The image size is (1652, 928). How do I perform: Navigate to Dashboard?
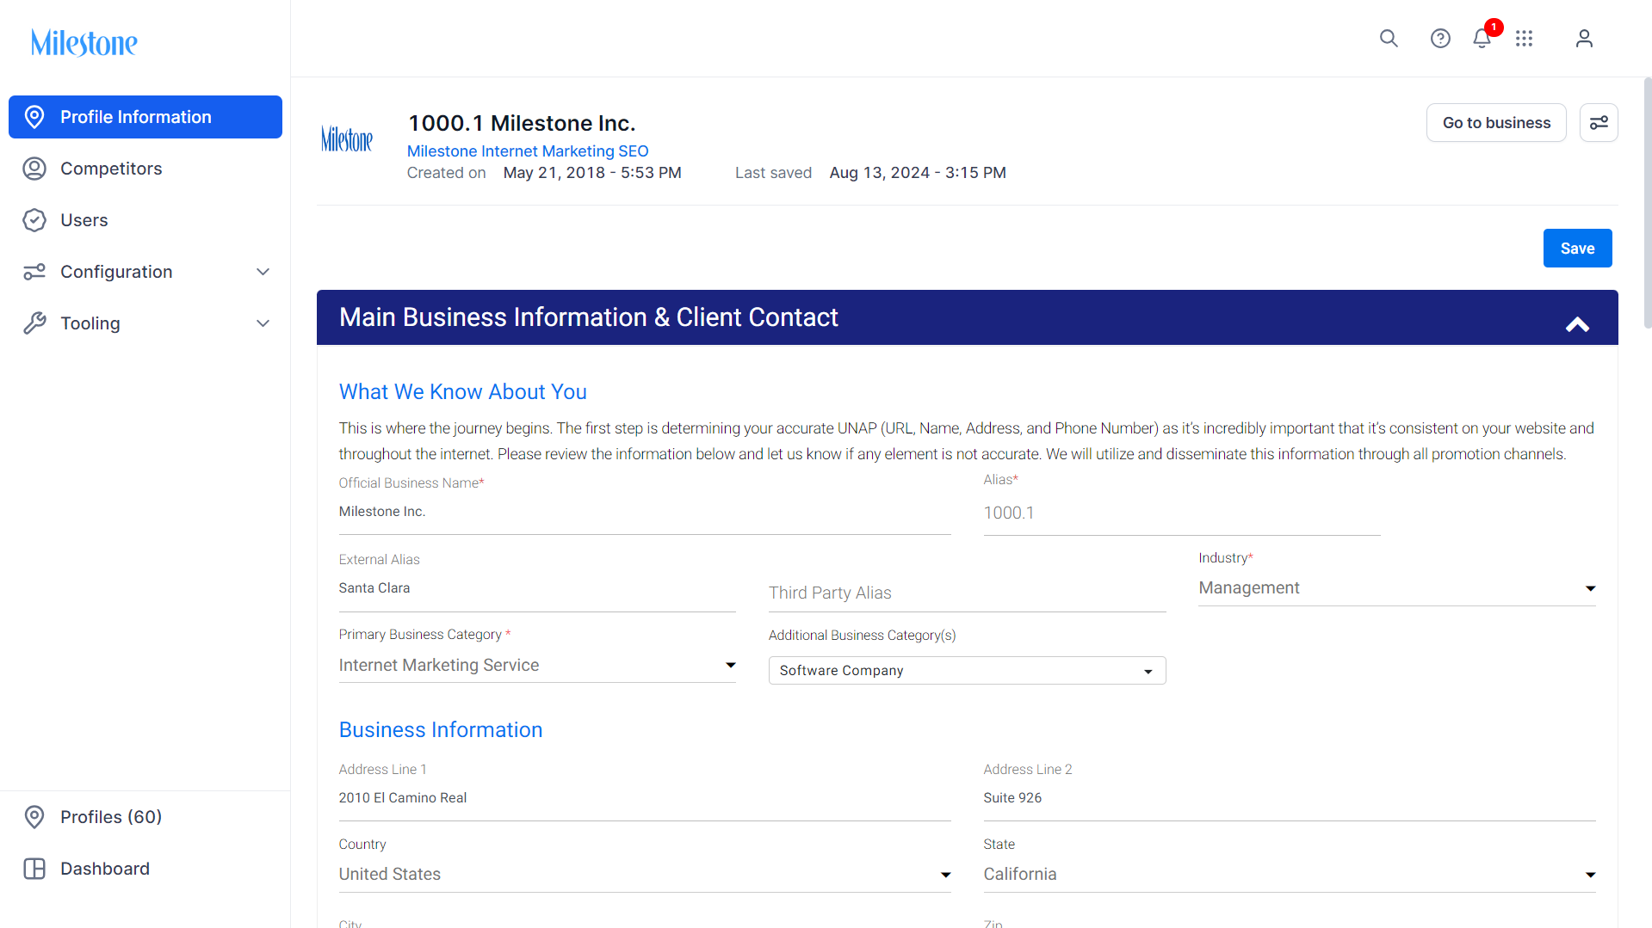tap(145, 869)
